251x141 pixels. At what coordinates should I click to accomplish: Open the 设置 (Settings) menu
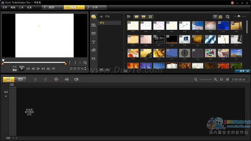[29, 7]
